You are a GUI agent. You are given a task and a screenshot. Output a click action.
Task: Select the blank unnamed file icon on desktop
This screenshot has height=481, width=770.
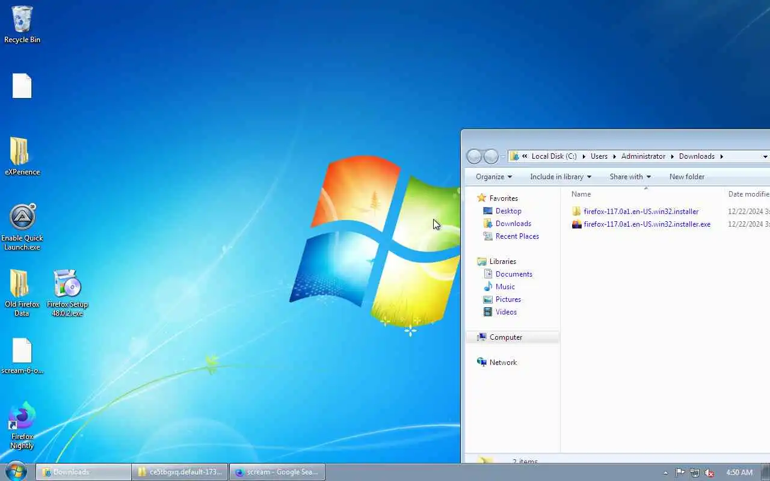22,86
